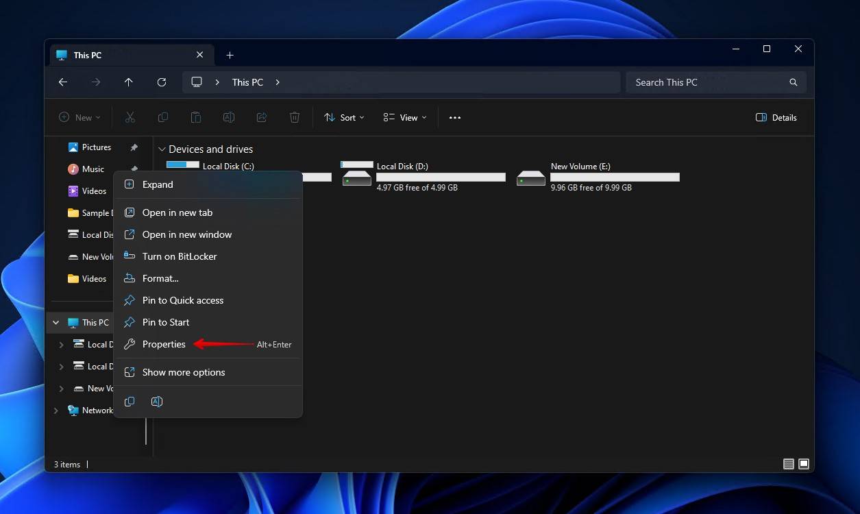Switch to large thumbnails view in status bar
Screen dimensions: 860x514
804,464
